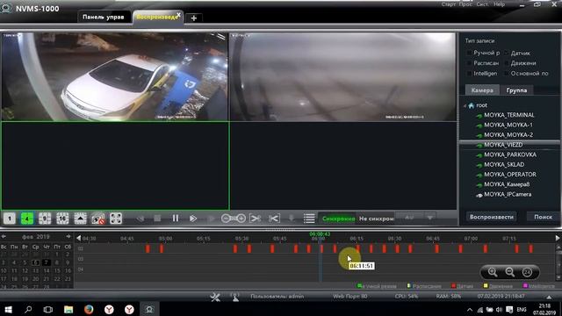The height and width of the screenshot is (316, 562).
Task: Select camera MOYKA_VIEZD
Action: (503, 145)
